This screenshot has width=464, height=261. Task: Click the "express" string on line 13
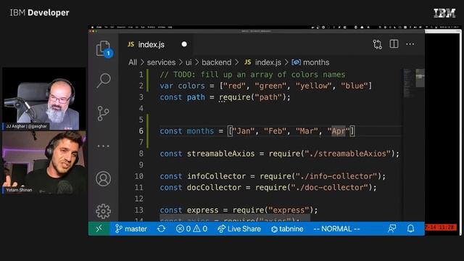coord(289,210)
